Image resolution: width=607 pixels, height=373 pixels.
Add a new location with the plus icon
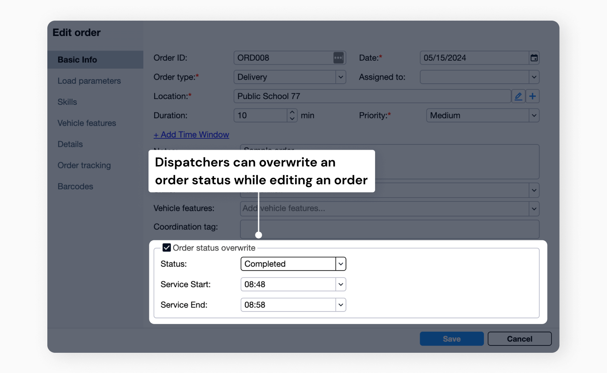pos(533,96)
